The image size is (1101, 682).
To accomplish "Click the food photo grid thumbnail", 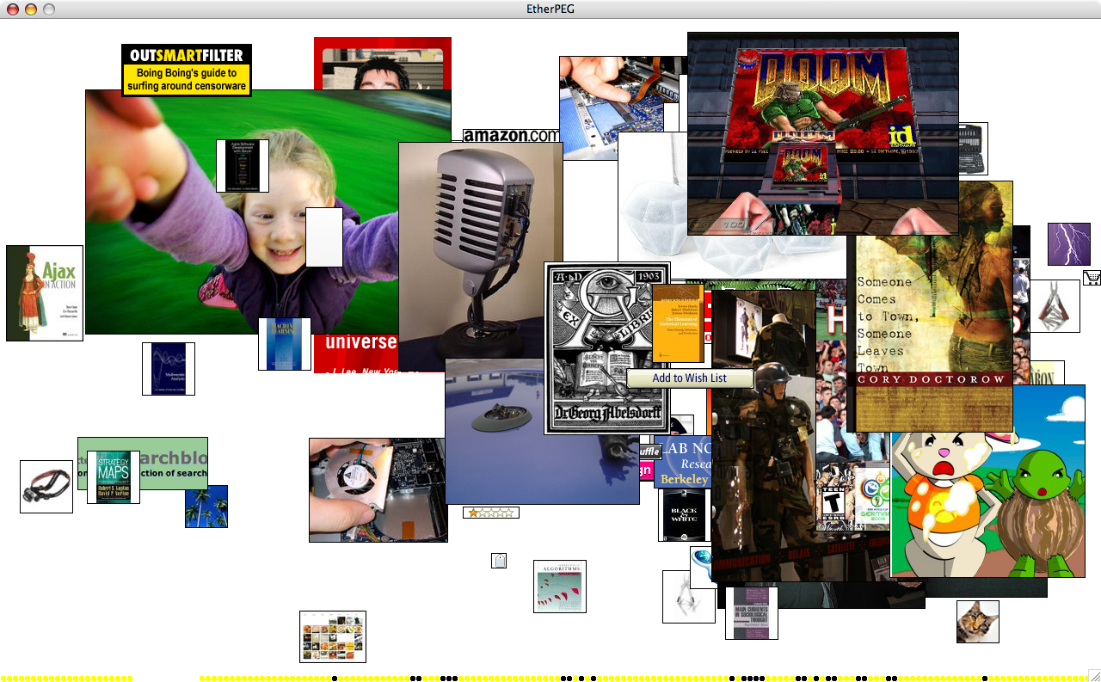I will click(333, 636).
